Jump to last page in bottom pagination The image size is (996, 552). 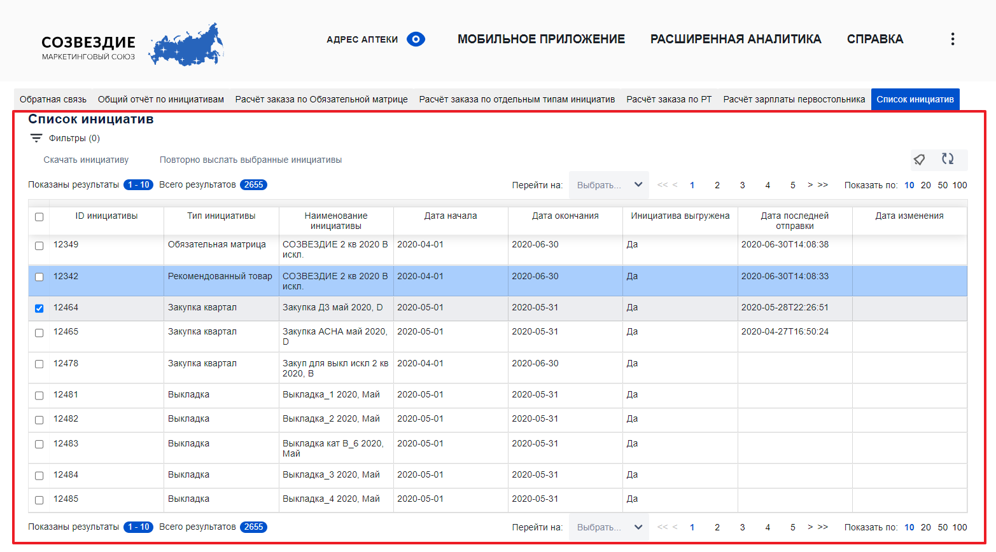823,527
